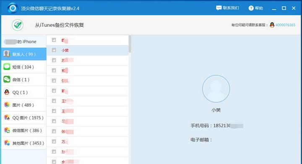Tick checkbox of contact directly below 小樊
Image resolution: width=302 pixels, height=164 pixels.
point(54,60)
